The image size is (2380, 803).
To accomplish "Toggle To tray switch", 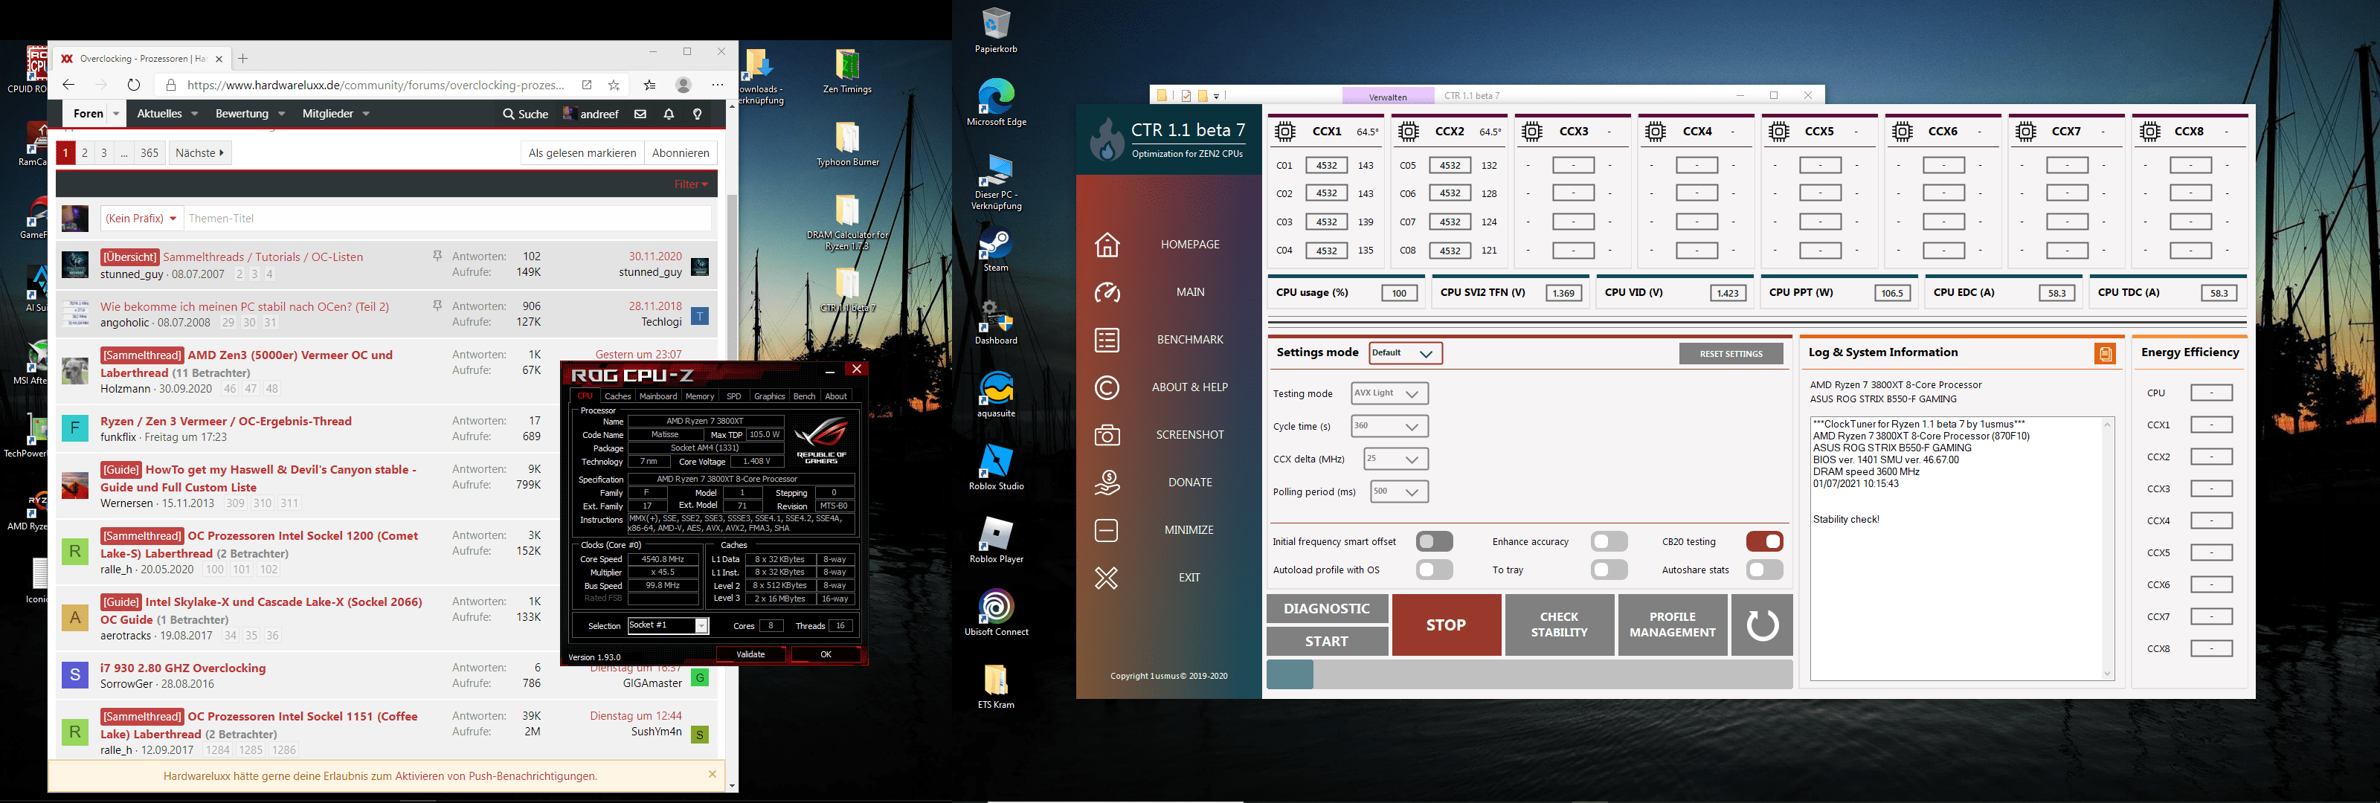I will tap(1609, 570).
